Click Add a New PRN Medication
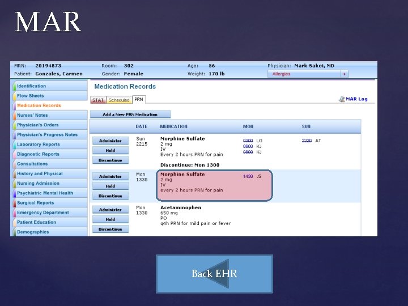The height and width of the screenshot is (306, 408). click(x=130, y=114)
